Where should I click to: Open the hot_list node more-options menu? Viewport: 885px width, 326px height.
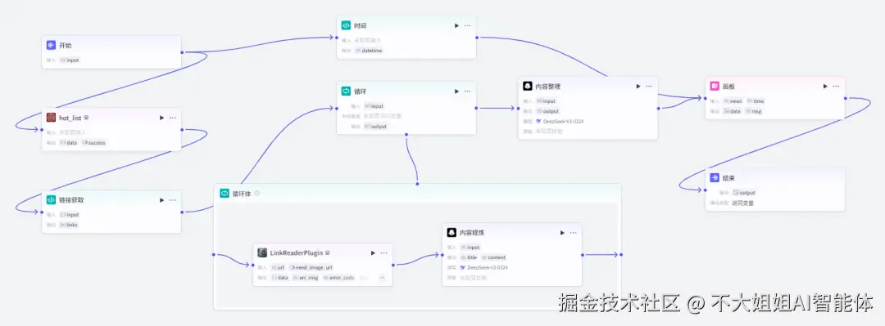(x=173, y=118)
